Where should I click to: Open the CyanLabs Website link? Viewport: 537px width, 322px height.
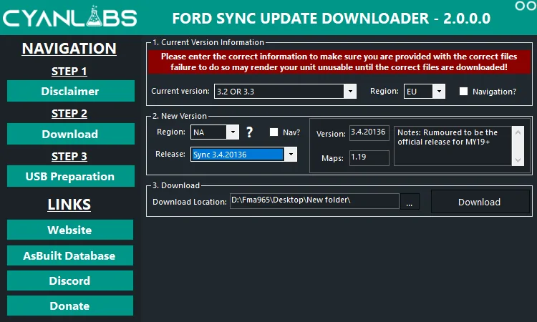click(70, 230)
